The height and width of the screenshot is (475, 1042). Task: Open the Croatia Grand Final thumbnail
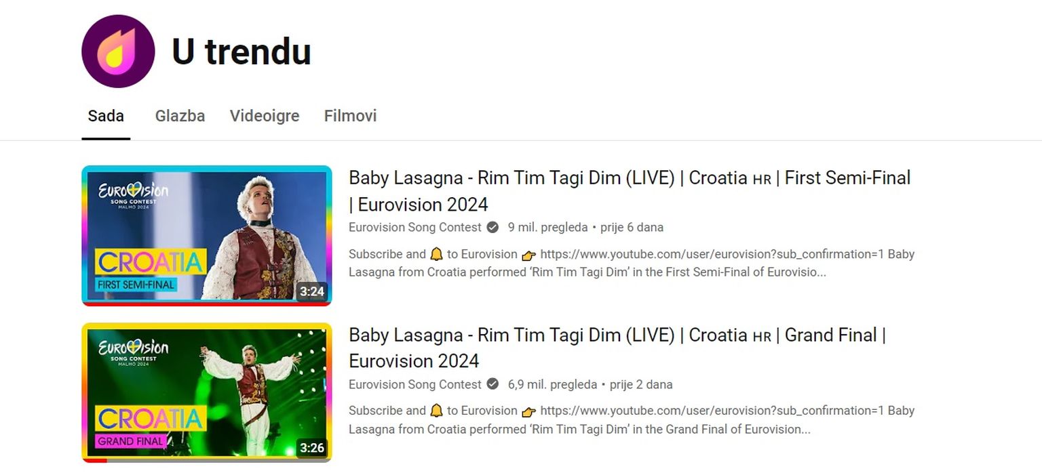207,392
